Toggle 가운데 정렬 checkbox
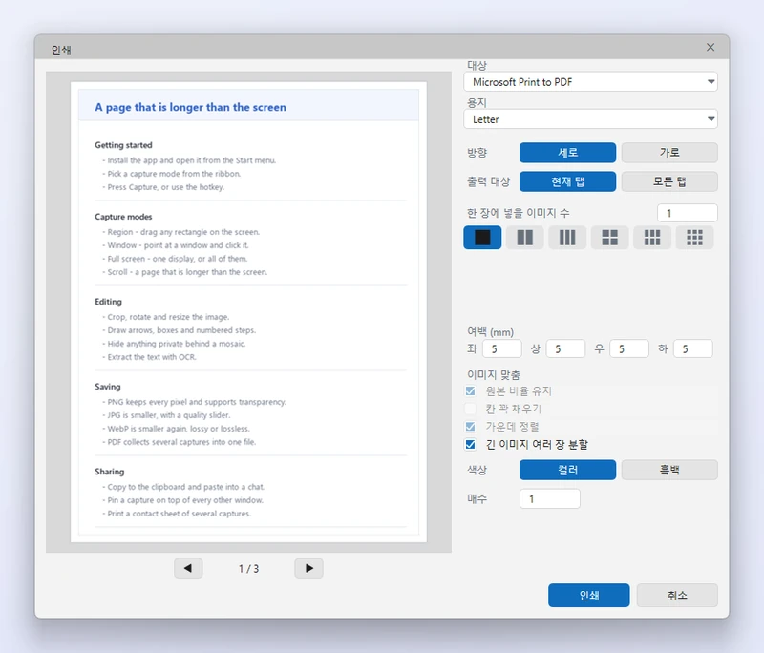Image resolution: width=764 pixels, height=653 pixels. 470,427
